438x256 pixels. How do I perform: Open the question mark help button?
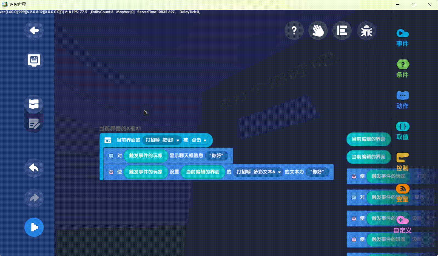click(x=294, y=30)
